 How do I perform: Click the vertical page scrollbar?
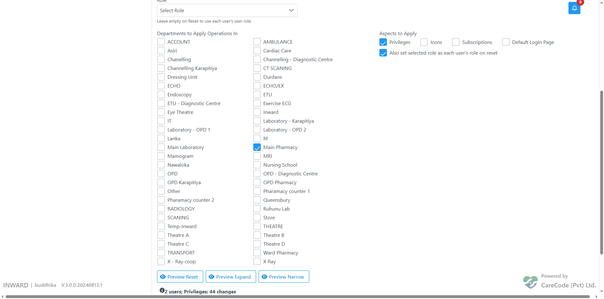601,172
